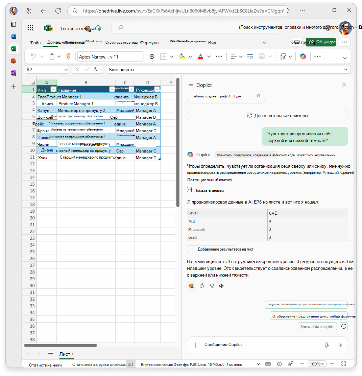Select cell containing Хэнк

tap(47, 158)
